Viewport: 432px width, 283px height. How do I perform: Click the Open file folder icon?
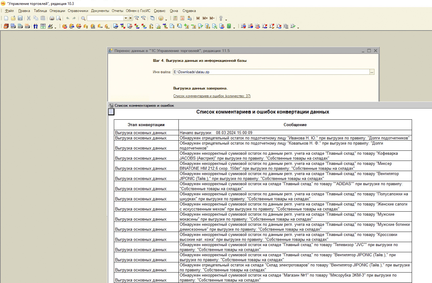pyautogui.click(x=13, y=18)
